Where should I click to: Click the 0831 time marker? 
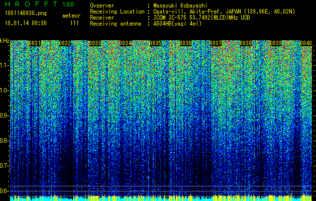35,43
